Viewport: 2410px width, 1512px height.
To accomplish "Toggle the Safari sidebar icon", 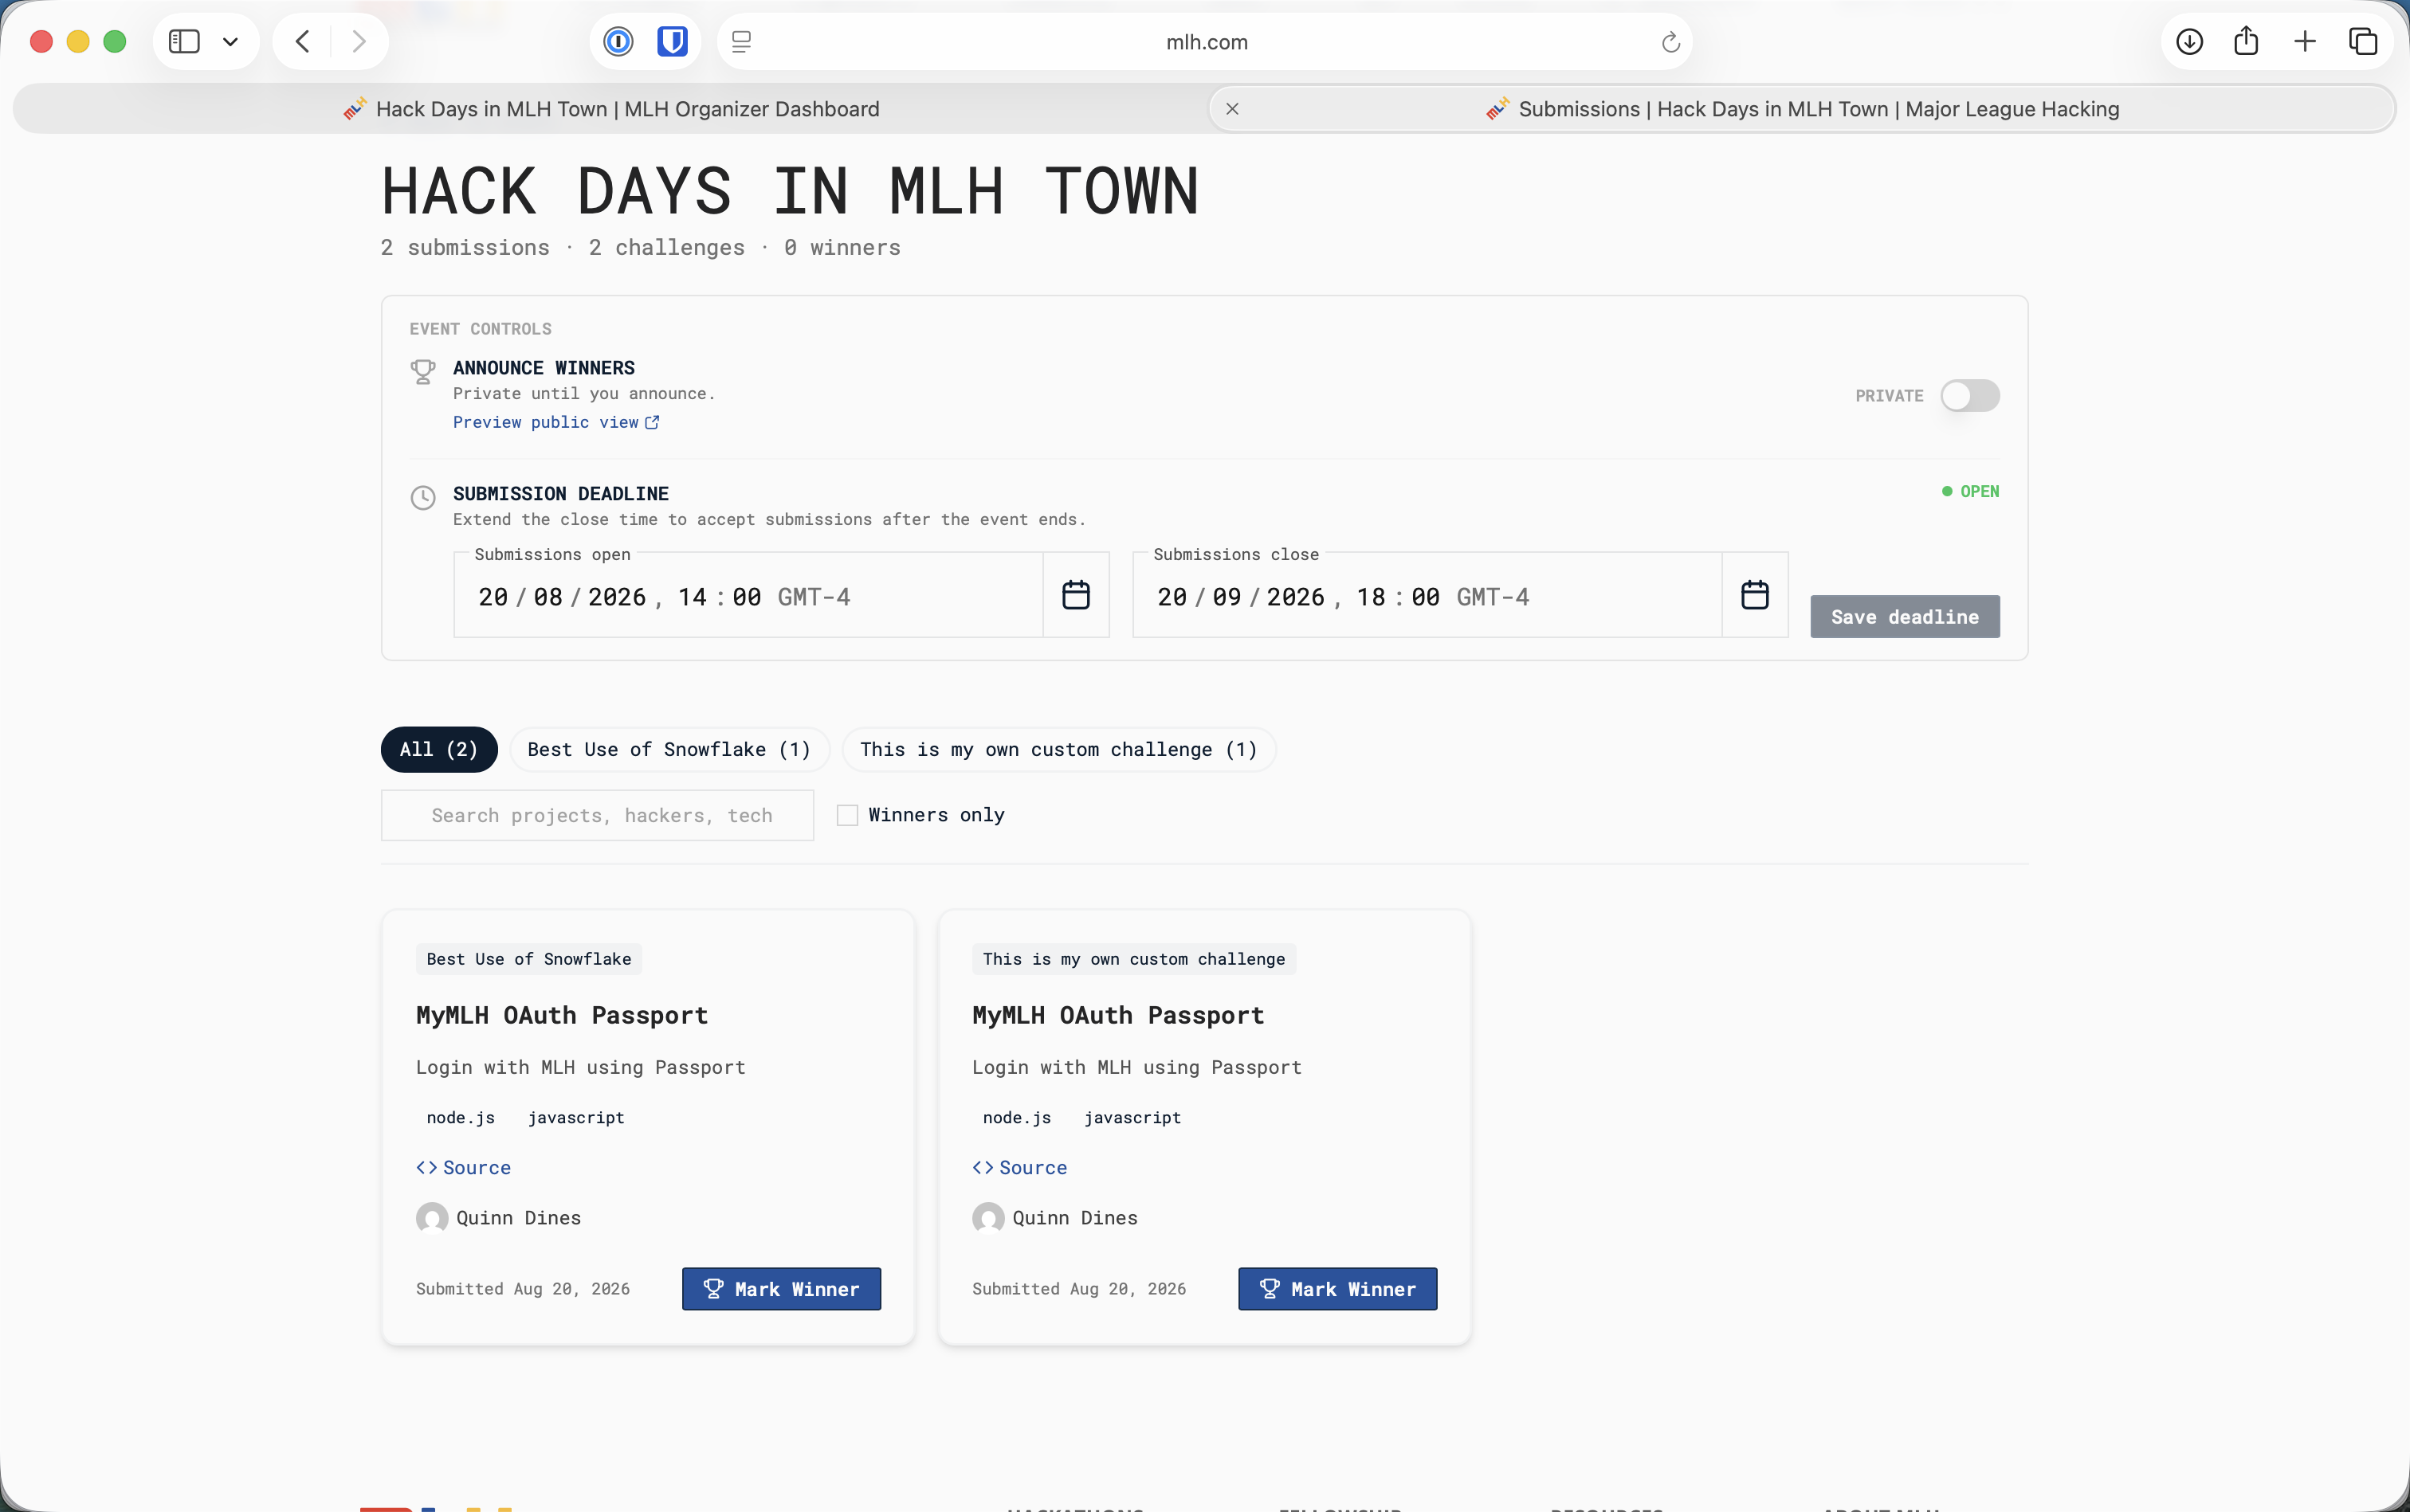I will 184,42.
